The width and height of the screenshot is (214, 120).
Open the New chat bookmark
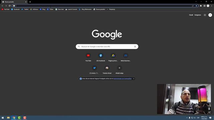(x=60, y=9)
